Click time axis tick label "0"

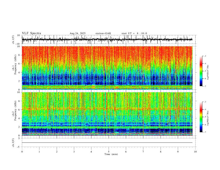tap(22, 152)
